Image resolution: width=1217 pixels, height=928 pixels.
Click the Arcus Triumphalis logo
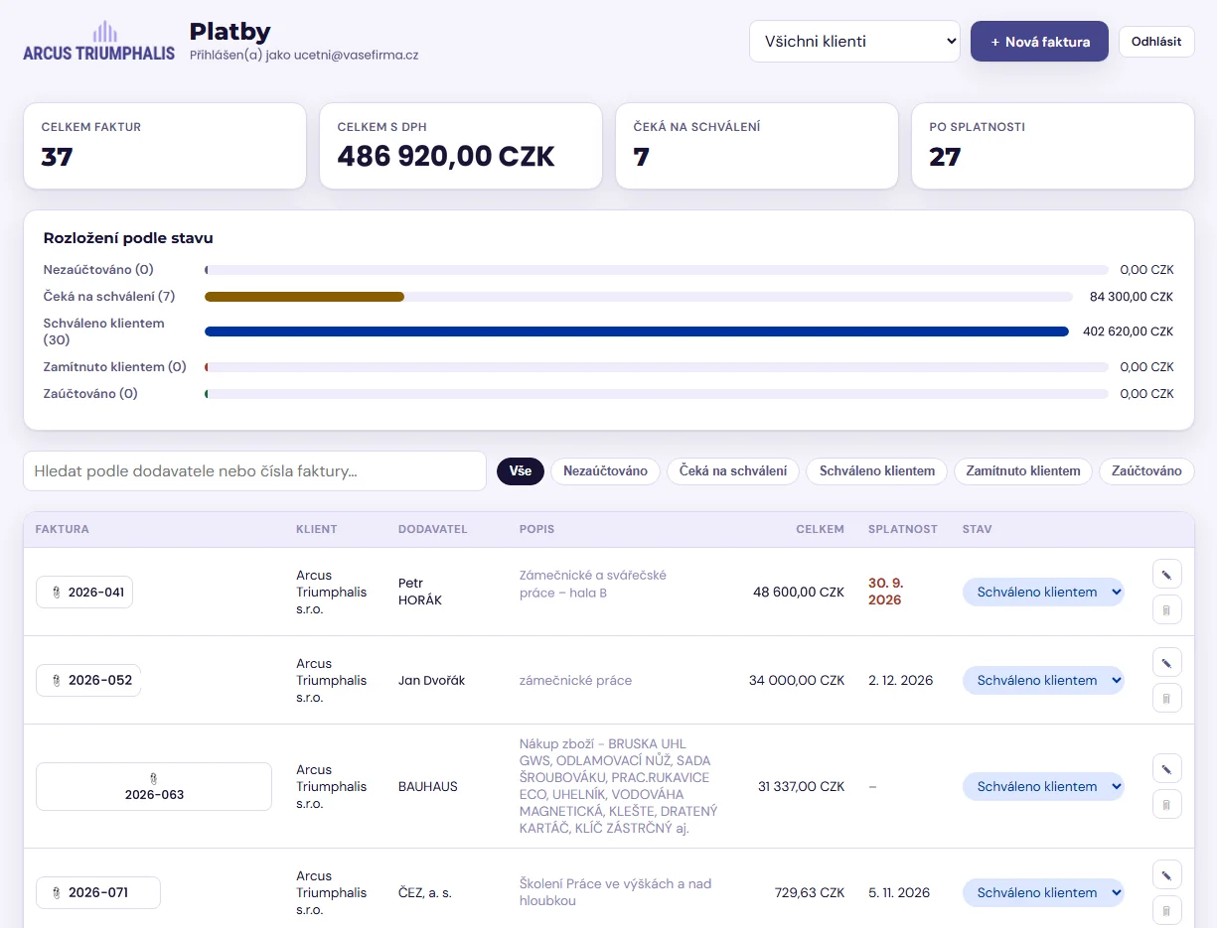coord(98,42)
